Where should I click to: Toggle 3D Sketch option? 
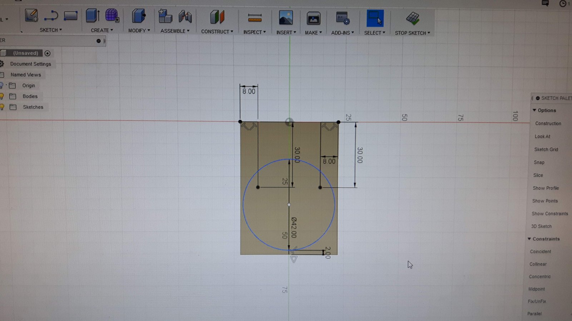(x=541, y=226)
